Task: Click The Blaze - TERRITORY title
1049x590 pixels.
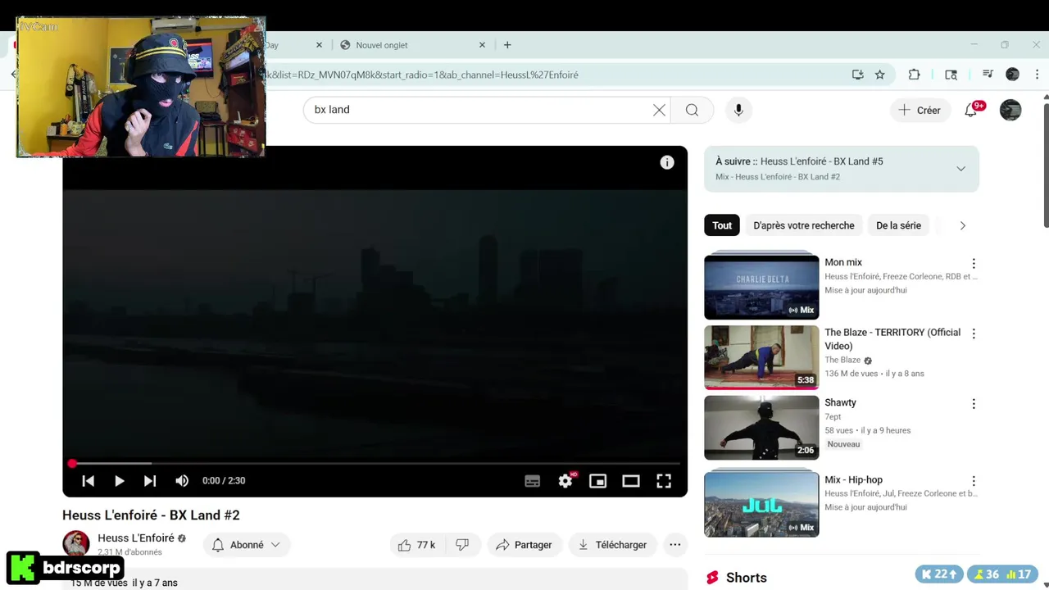Action: point(892,339)
